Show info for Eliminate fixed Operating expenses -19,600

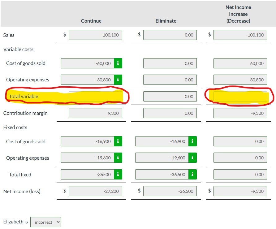tap(192, 158)
